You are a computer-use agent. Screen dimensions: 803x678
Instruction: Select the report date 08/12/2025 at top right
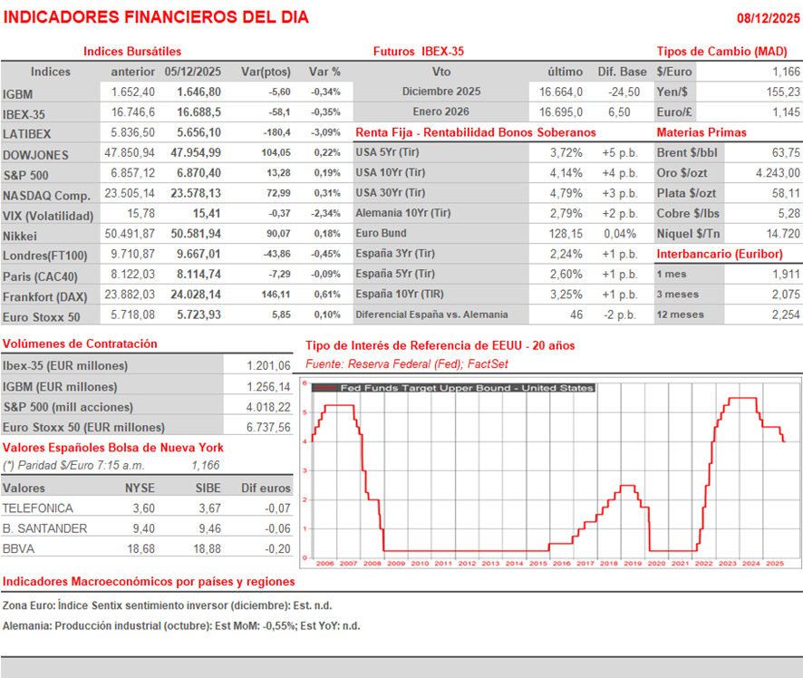pyautogui.click(x=767, y=18)
